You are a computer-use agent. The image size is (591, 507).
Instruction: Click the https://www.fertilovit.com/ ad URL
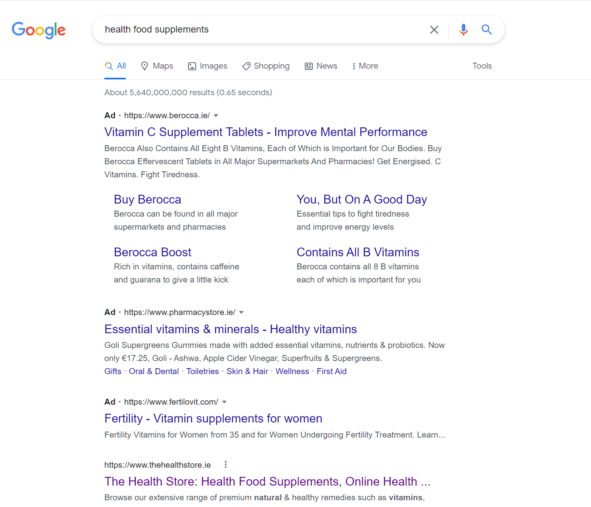click(x=171, y=402)
